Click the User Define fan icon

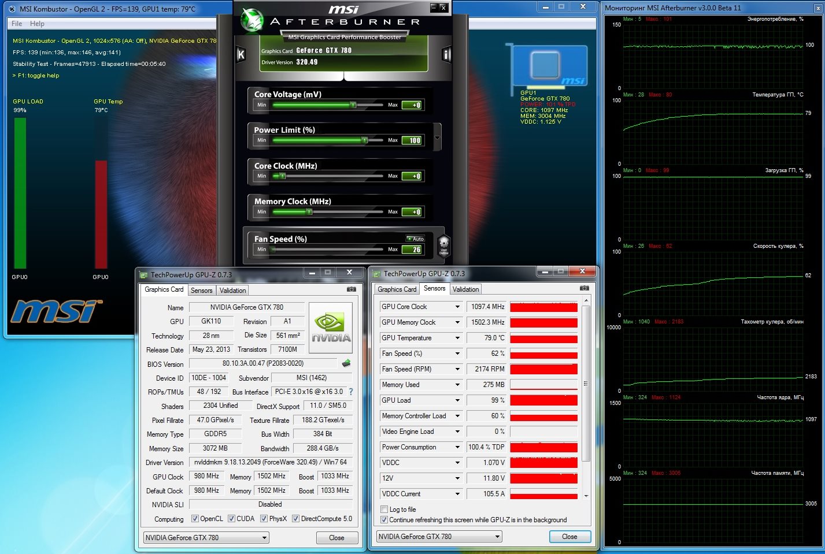(443, 245)
